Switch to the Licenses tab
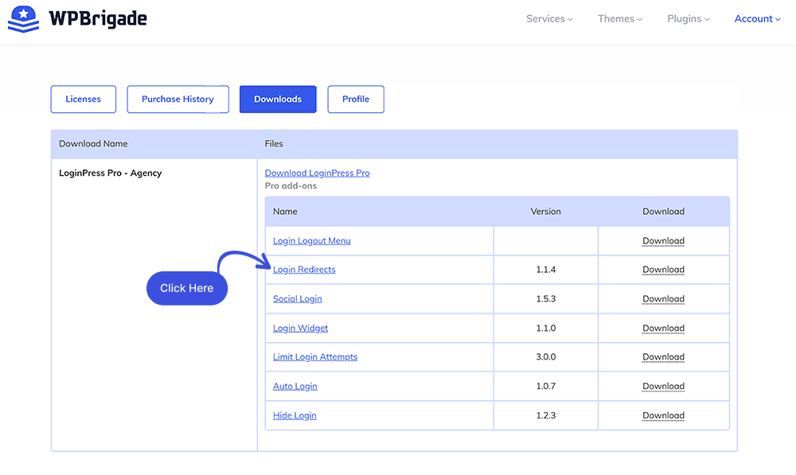The image size is (796, 475). [x=84, y=99]
